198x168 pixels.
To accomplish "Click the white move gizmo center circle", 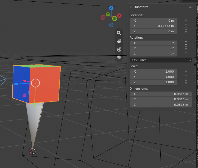I will (x=35, y=83).
